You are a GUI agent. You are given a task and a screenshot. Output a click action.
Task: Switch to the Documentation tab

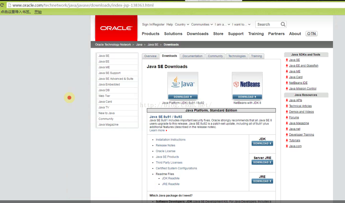[192, 56]
